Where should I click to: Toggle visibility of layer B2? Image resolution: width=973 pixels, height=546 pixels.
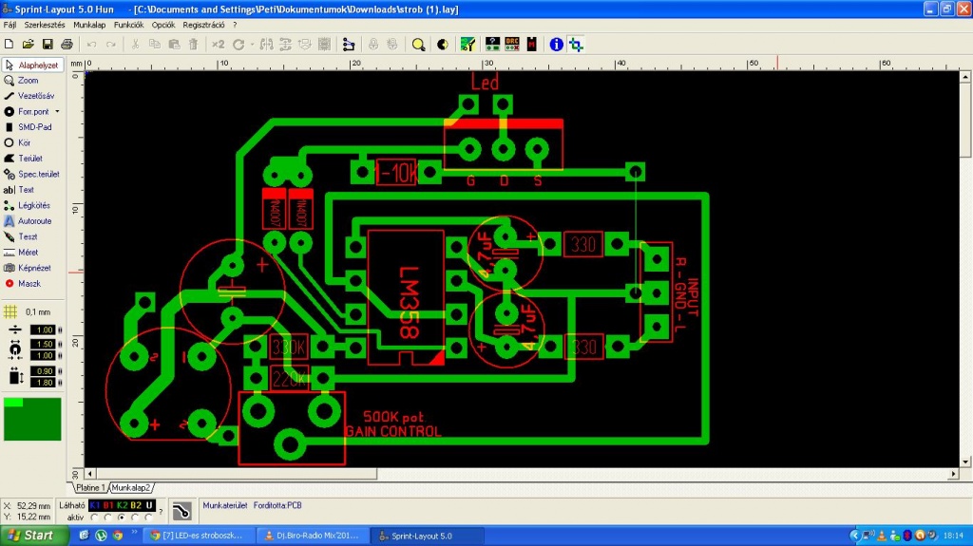coord(135,506)
